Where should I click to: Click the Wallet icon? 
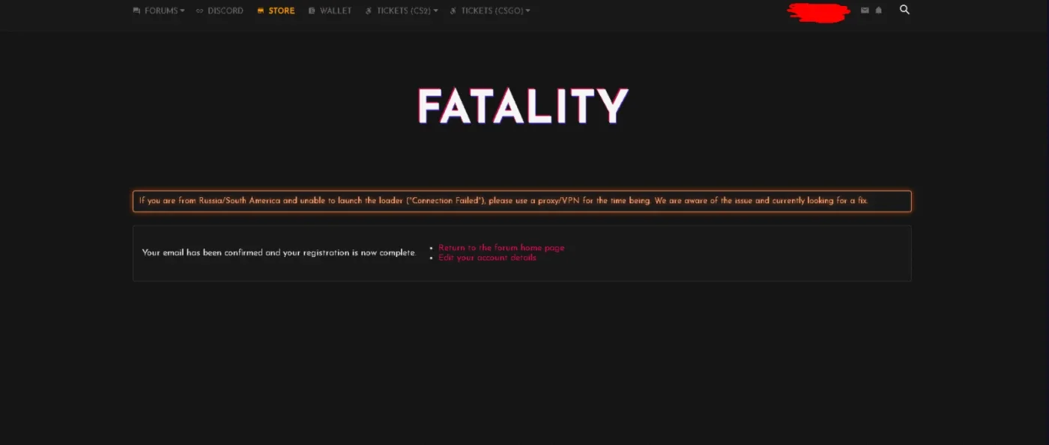312,11
